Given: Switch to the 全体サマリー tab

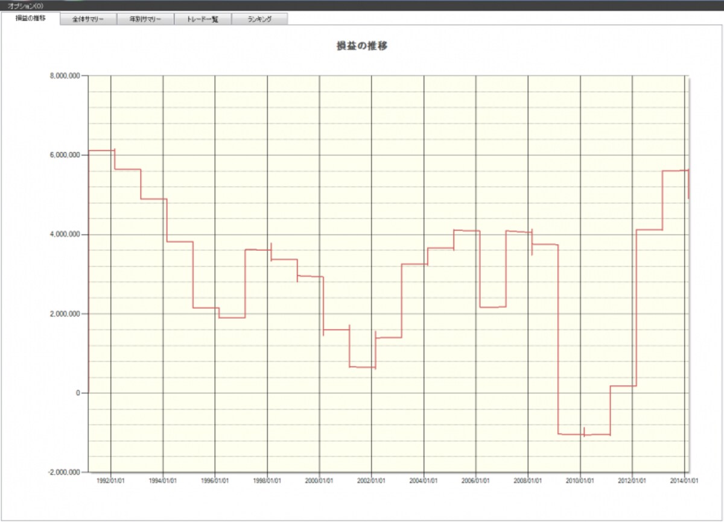Looking at the screenshot, I should tap(88, 19).
